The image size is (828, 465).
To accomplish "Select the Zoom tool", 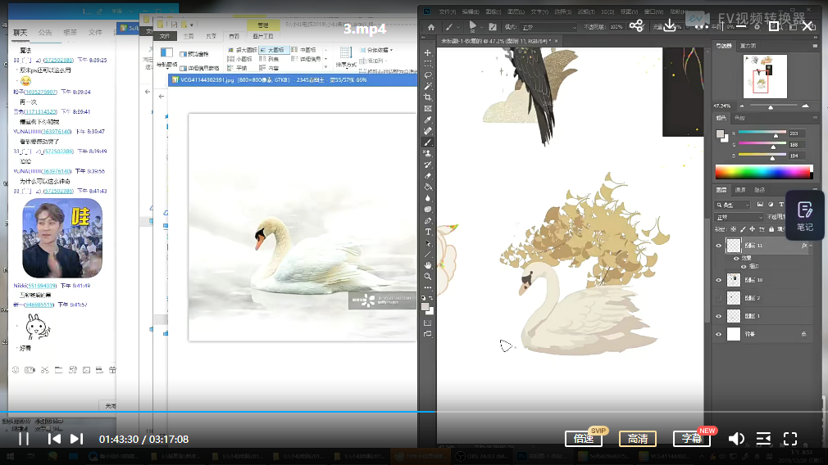I will pyautogui.click(x=428, y=276).
